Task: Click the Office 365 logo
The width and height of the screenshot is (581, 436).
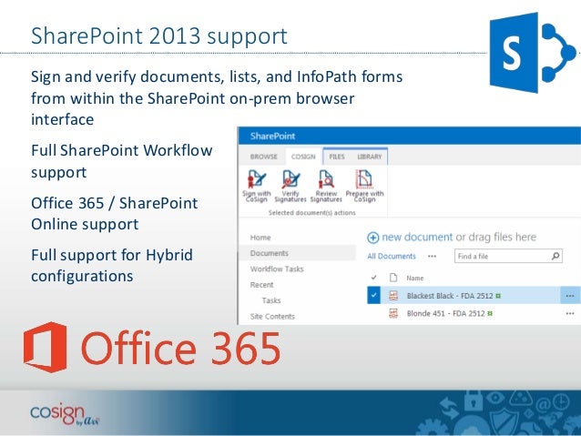Action: pos(152,348)
